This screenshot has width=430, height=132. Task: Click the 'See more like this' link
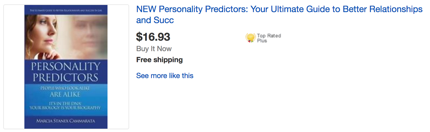pos(165,76)
